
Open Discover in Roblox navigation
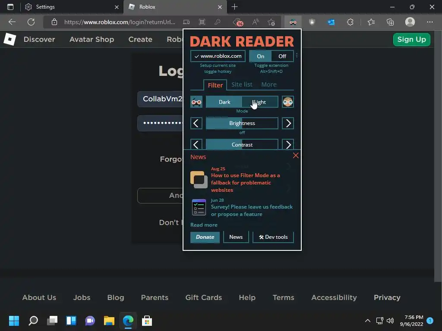click(x=39, y=39)
